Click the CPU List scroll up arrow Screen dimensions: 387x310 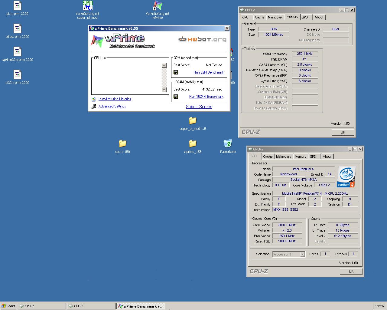click(164, 65)
